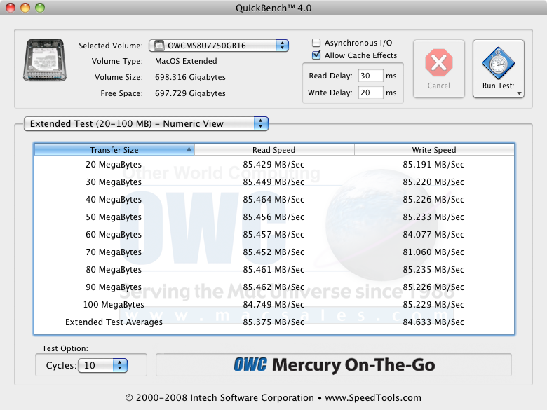Click write speed 85.233 MB/Sec
The height and width of the screenshot is (410, 547).
(433, 217)
